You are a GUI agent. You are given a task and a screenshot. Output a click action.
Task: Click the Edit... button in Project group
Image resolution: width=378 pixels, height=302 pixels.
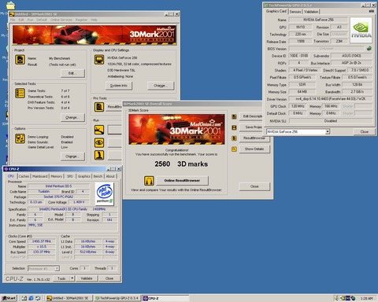point(72,73)
